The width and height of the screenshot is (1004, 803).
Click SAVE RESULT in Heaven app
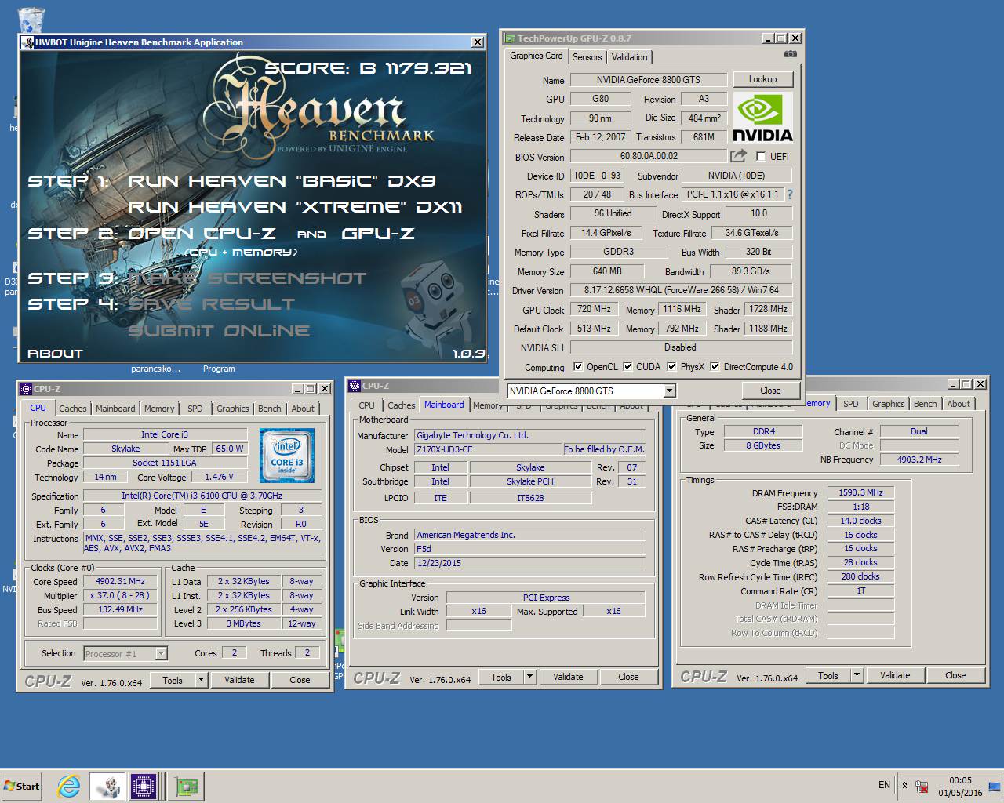[x=212, y=304]
